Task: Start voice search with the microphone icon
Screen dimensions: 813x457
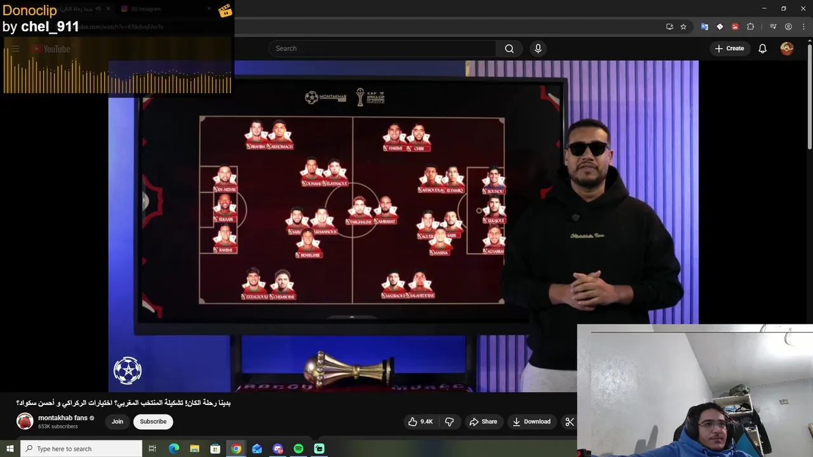Action: [x=538, y=48]
